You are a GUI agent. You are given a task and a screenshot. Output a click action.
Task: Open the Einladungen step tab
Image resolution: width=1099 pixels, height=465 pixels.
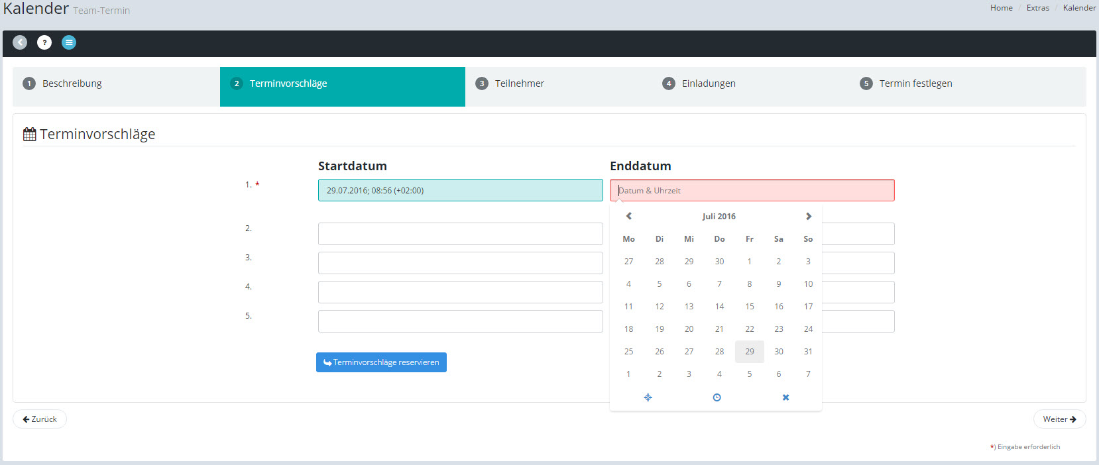coord(708,83)
